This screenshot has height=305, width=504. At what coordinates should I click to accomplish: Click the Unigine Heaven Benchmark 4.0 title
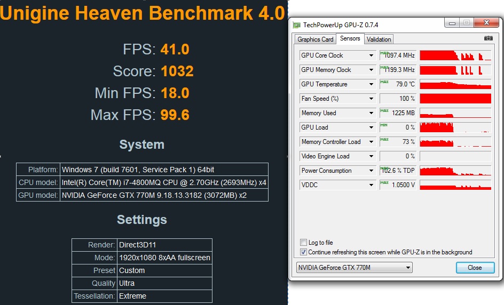coord(143,13)
